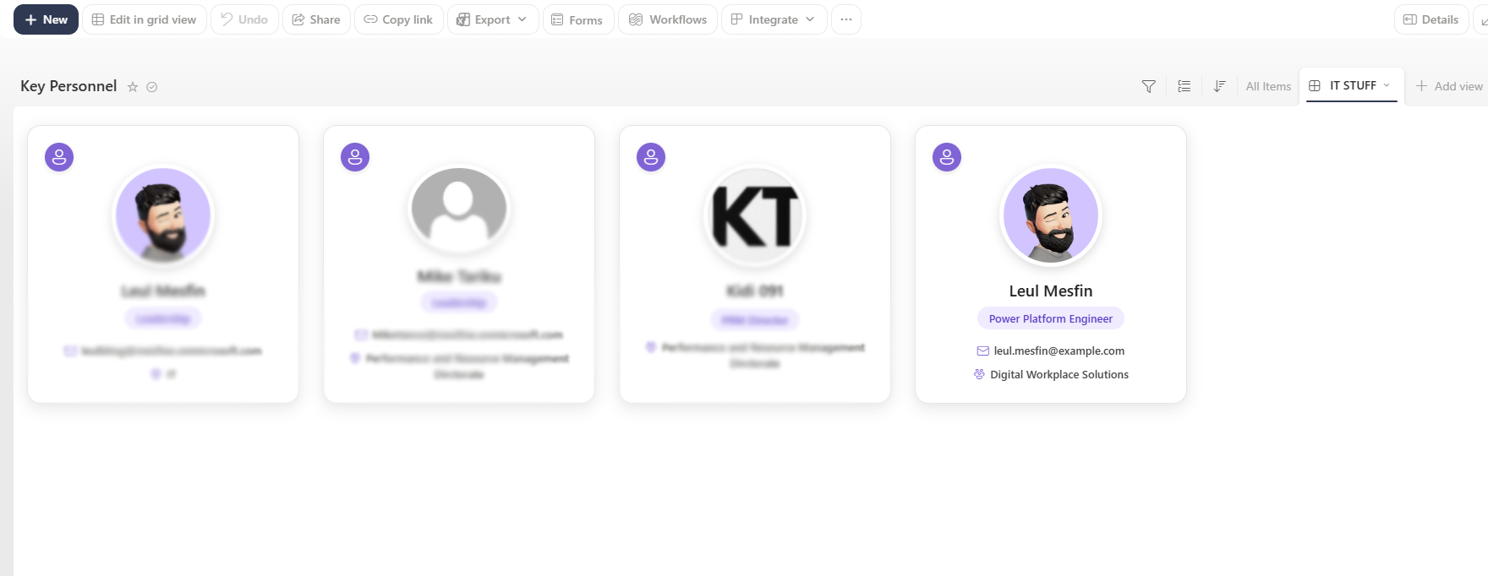
Task: Click the status check icon beside Key Personnel
Action: click(x=152, y=87)
